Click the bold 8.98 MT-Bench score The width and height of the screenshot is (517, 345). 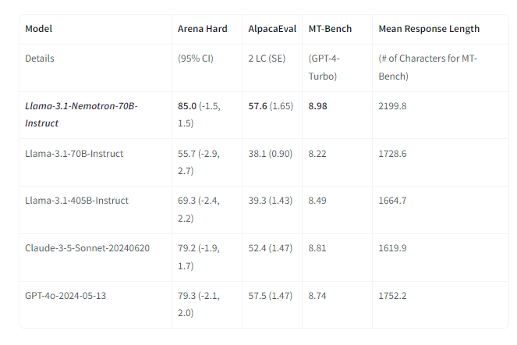(318, 105)
